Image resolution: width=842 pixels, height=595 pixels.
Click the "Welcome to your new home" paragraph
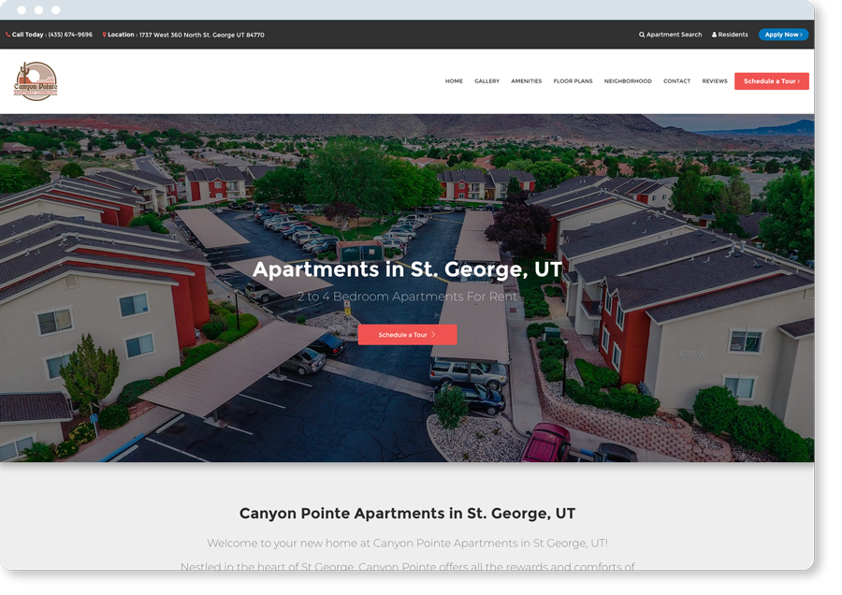coord(408,544)
